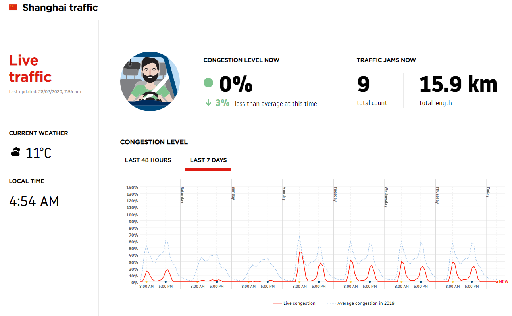This screenshot has height=316, width=512.
Task: Click the Saturday divider label on chart
Action: [x=182, y=195]
